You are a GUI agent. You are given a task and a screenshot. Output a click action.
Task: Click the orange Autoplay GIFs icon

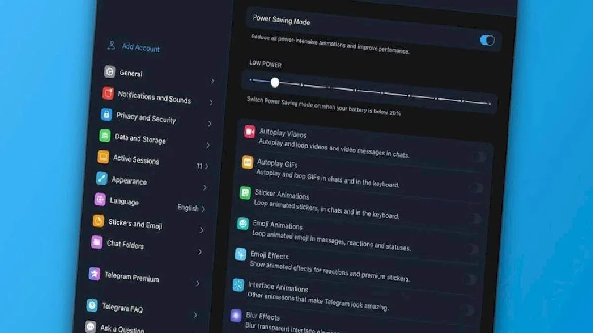247,162
